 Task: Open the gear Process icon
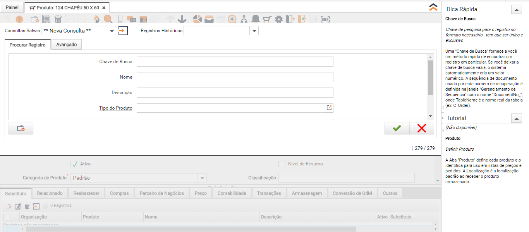pos(279,19)
